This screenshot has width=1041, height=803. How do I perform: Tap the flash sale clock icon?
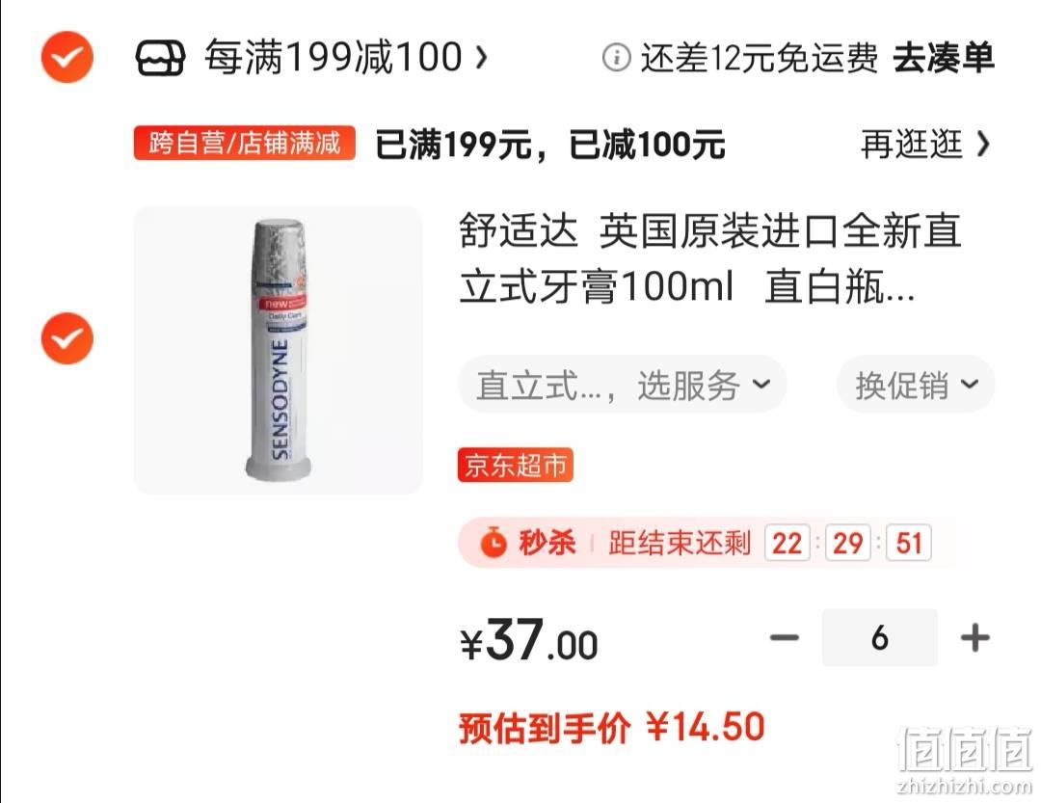(494, 543)
